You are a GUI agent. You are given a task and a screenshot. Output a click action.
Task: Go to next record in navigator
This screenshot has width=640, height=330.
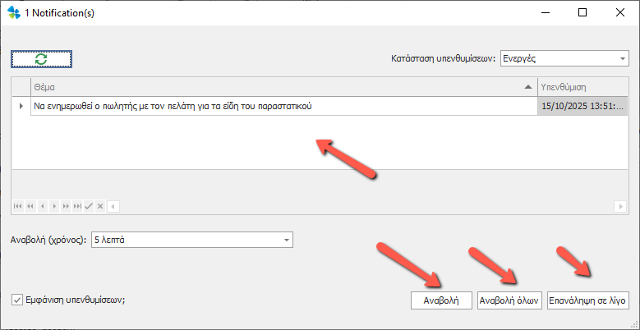click(54, 206)
